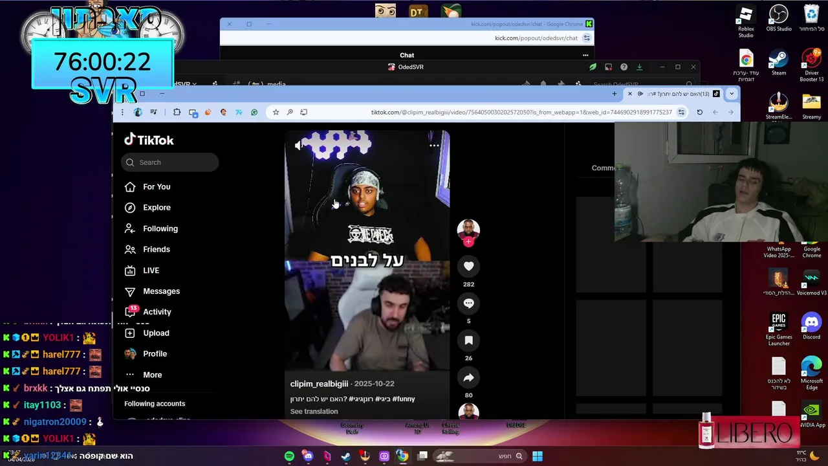Expand the More menu in TikTok sidebar
This screenshot has height=466, width=828.
coord(144,375)
